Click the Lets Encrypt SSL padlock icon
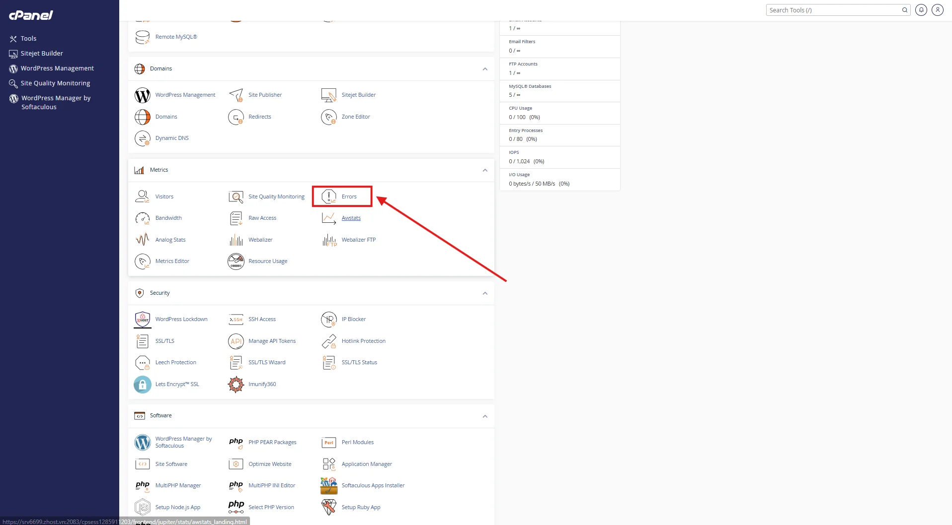 pos(142,384)
